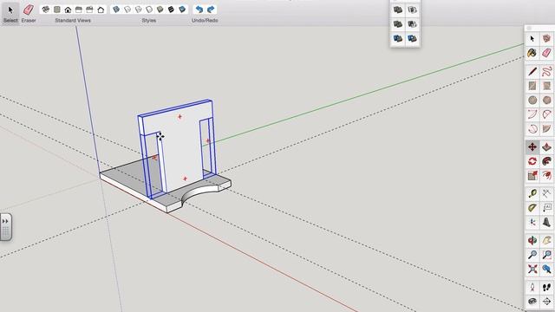The height and width of the screenshot is (312, 555).
Task: Undo the last action
Action: tap(199, 10)
